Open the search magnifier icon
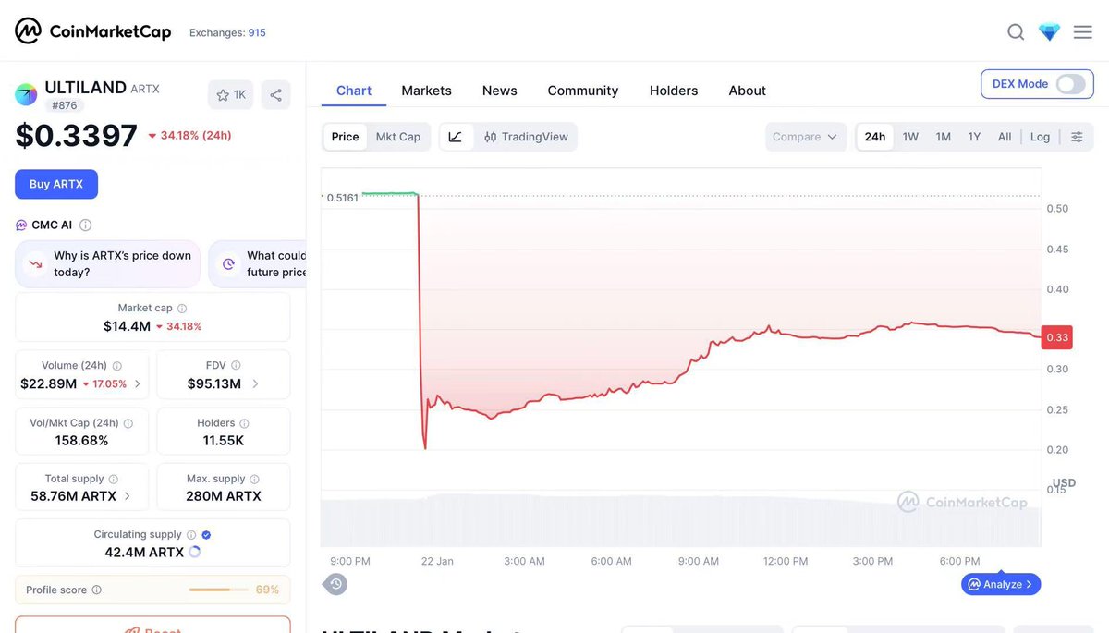Image resolution: width=1109 pixels, height=633 pixels. pos(1016,32)
